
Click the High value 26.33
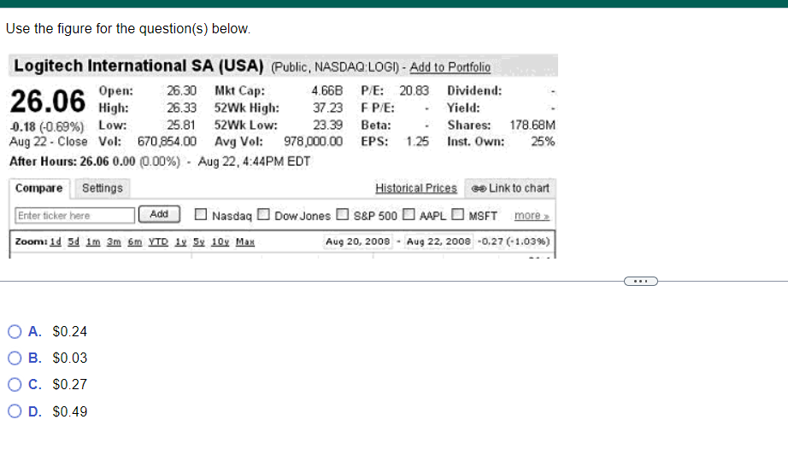(181, 108)
